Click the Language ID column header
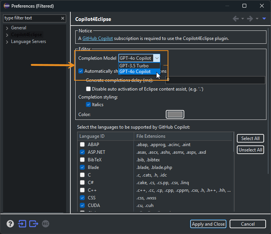The height and width of the screenshot is (234, 271). click(x=106, y=136)
